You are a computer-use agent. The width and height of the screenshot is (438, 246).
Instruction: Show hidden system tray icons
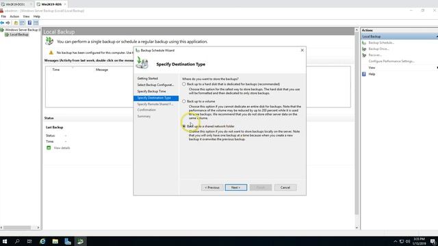coord(396,241)
